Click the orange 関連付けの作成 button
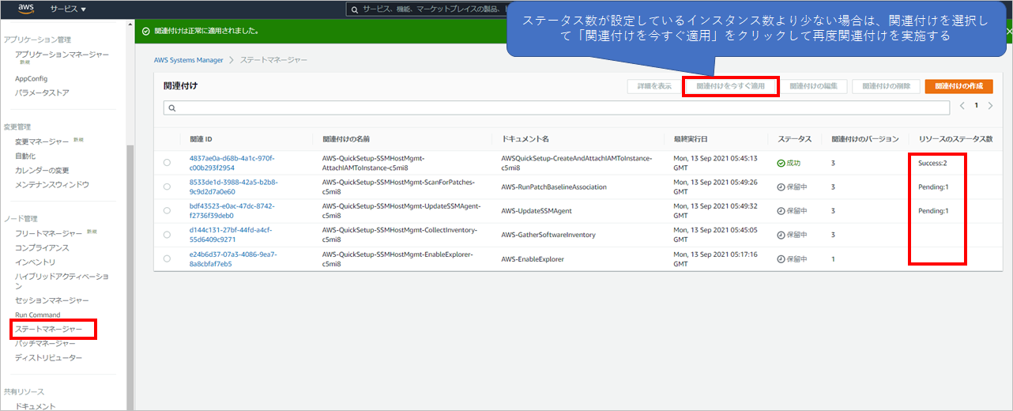The height and width of the screenshot is (411, 1013). [x=958, y=86]
